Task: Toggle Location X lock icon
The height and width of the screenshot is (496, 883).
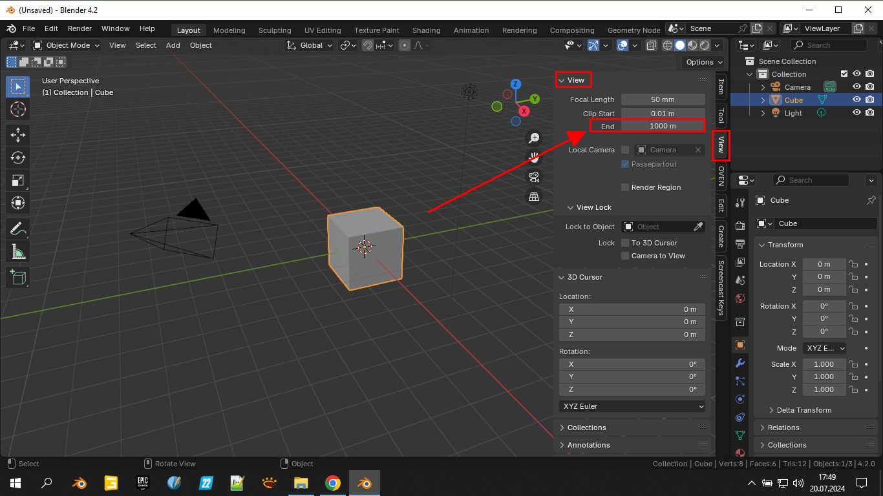Action: (x=853, y=264)
